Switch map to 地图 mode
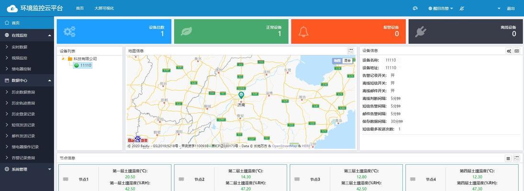 [x=337, y=61]
